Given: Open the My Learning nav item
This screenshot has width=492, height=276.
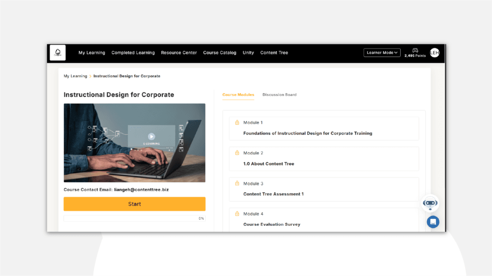Looking at the screenshot, I should [x=92, y=53].
